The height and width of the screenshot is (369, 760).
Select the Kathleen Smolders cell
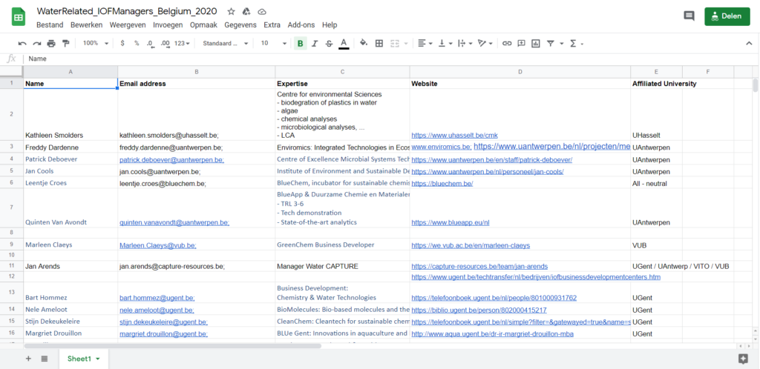[71, 115]
